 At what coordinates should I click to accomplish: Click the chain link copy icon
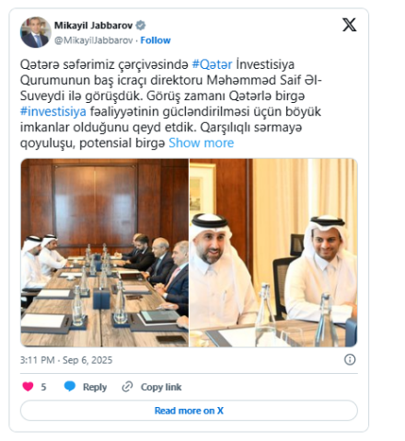(x=127, y=387)
